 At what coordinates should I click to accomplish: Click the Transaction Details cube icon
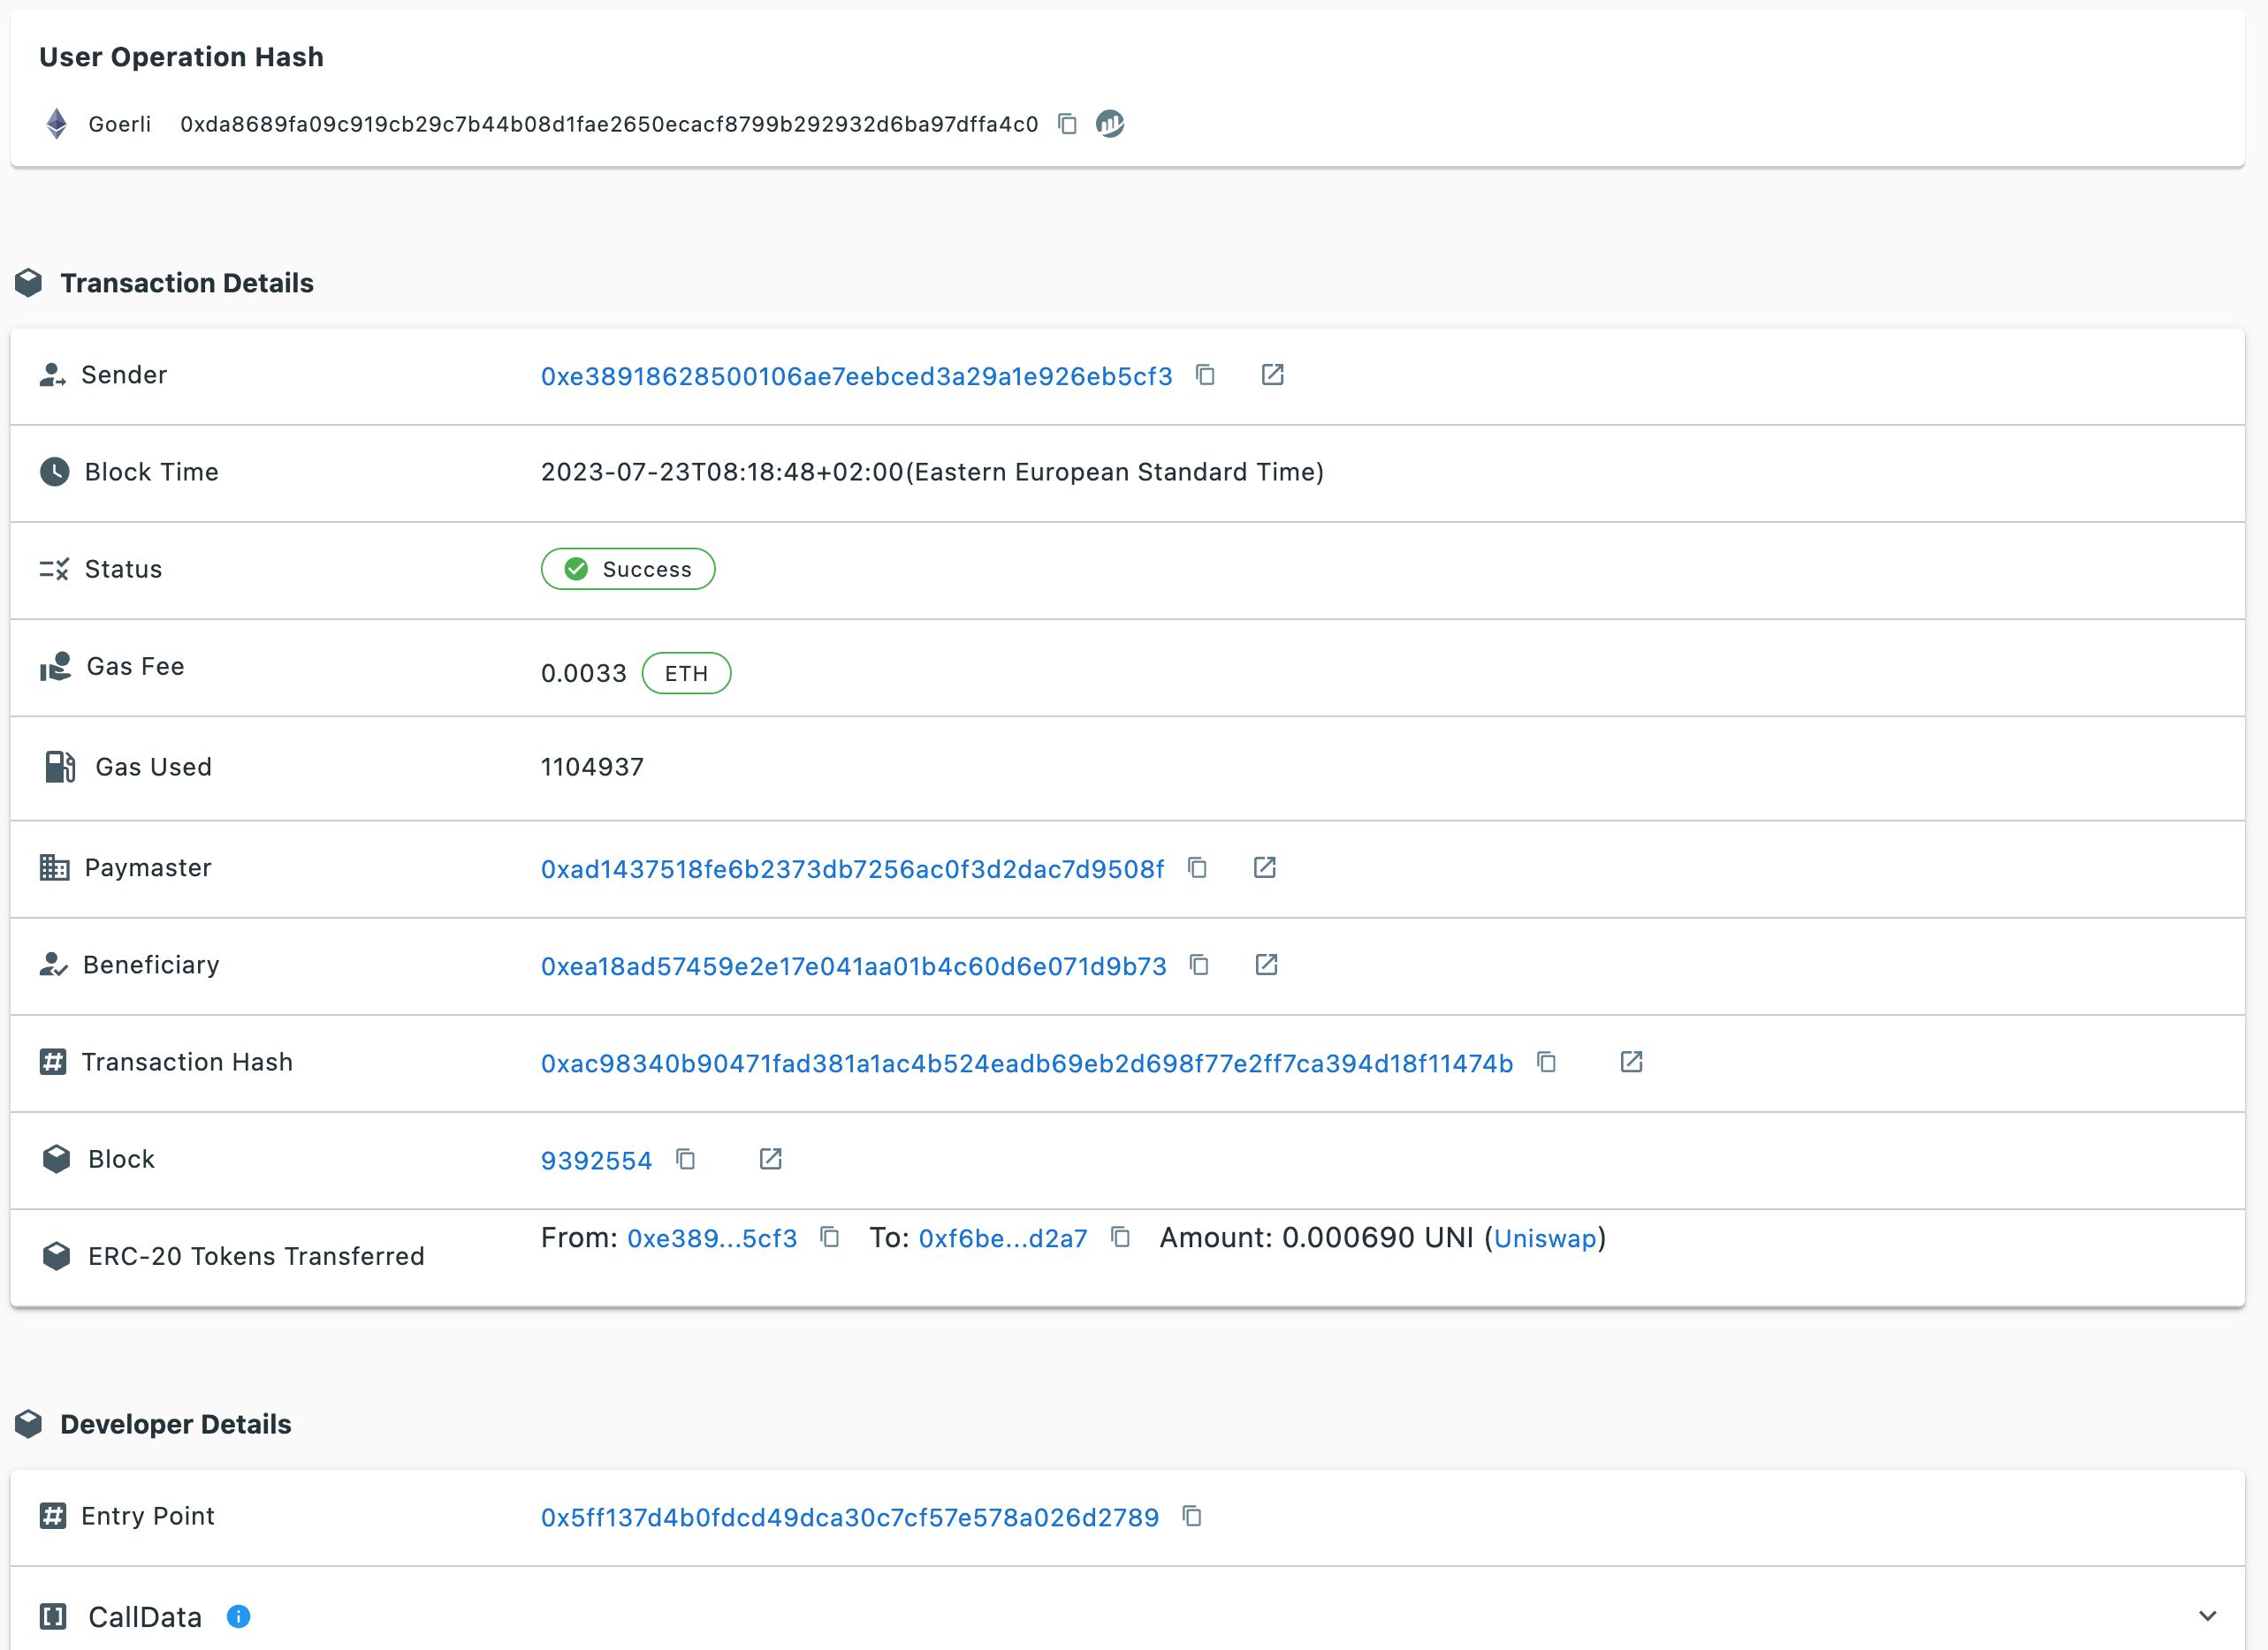pos(29,283)
